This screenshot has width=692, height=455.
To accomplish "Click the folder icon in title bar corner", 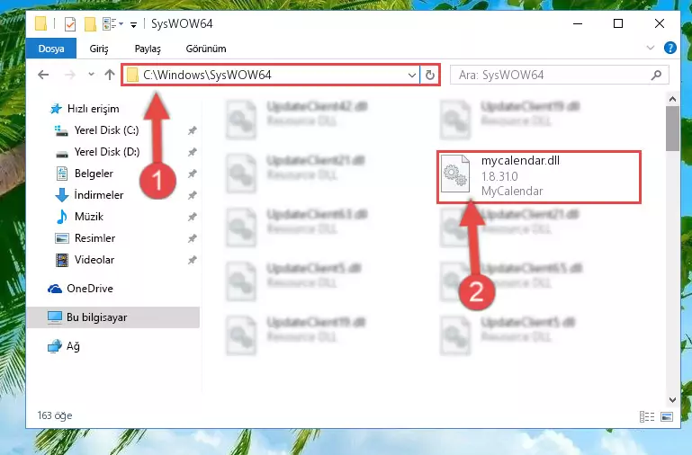I will pos(40,23).
